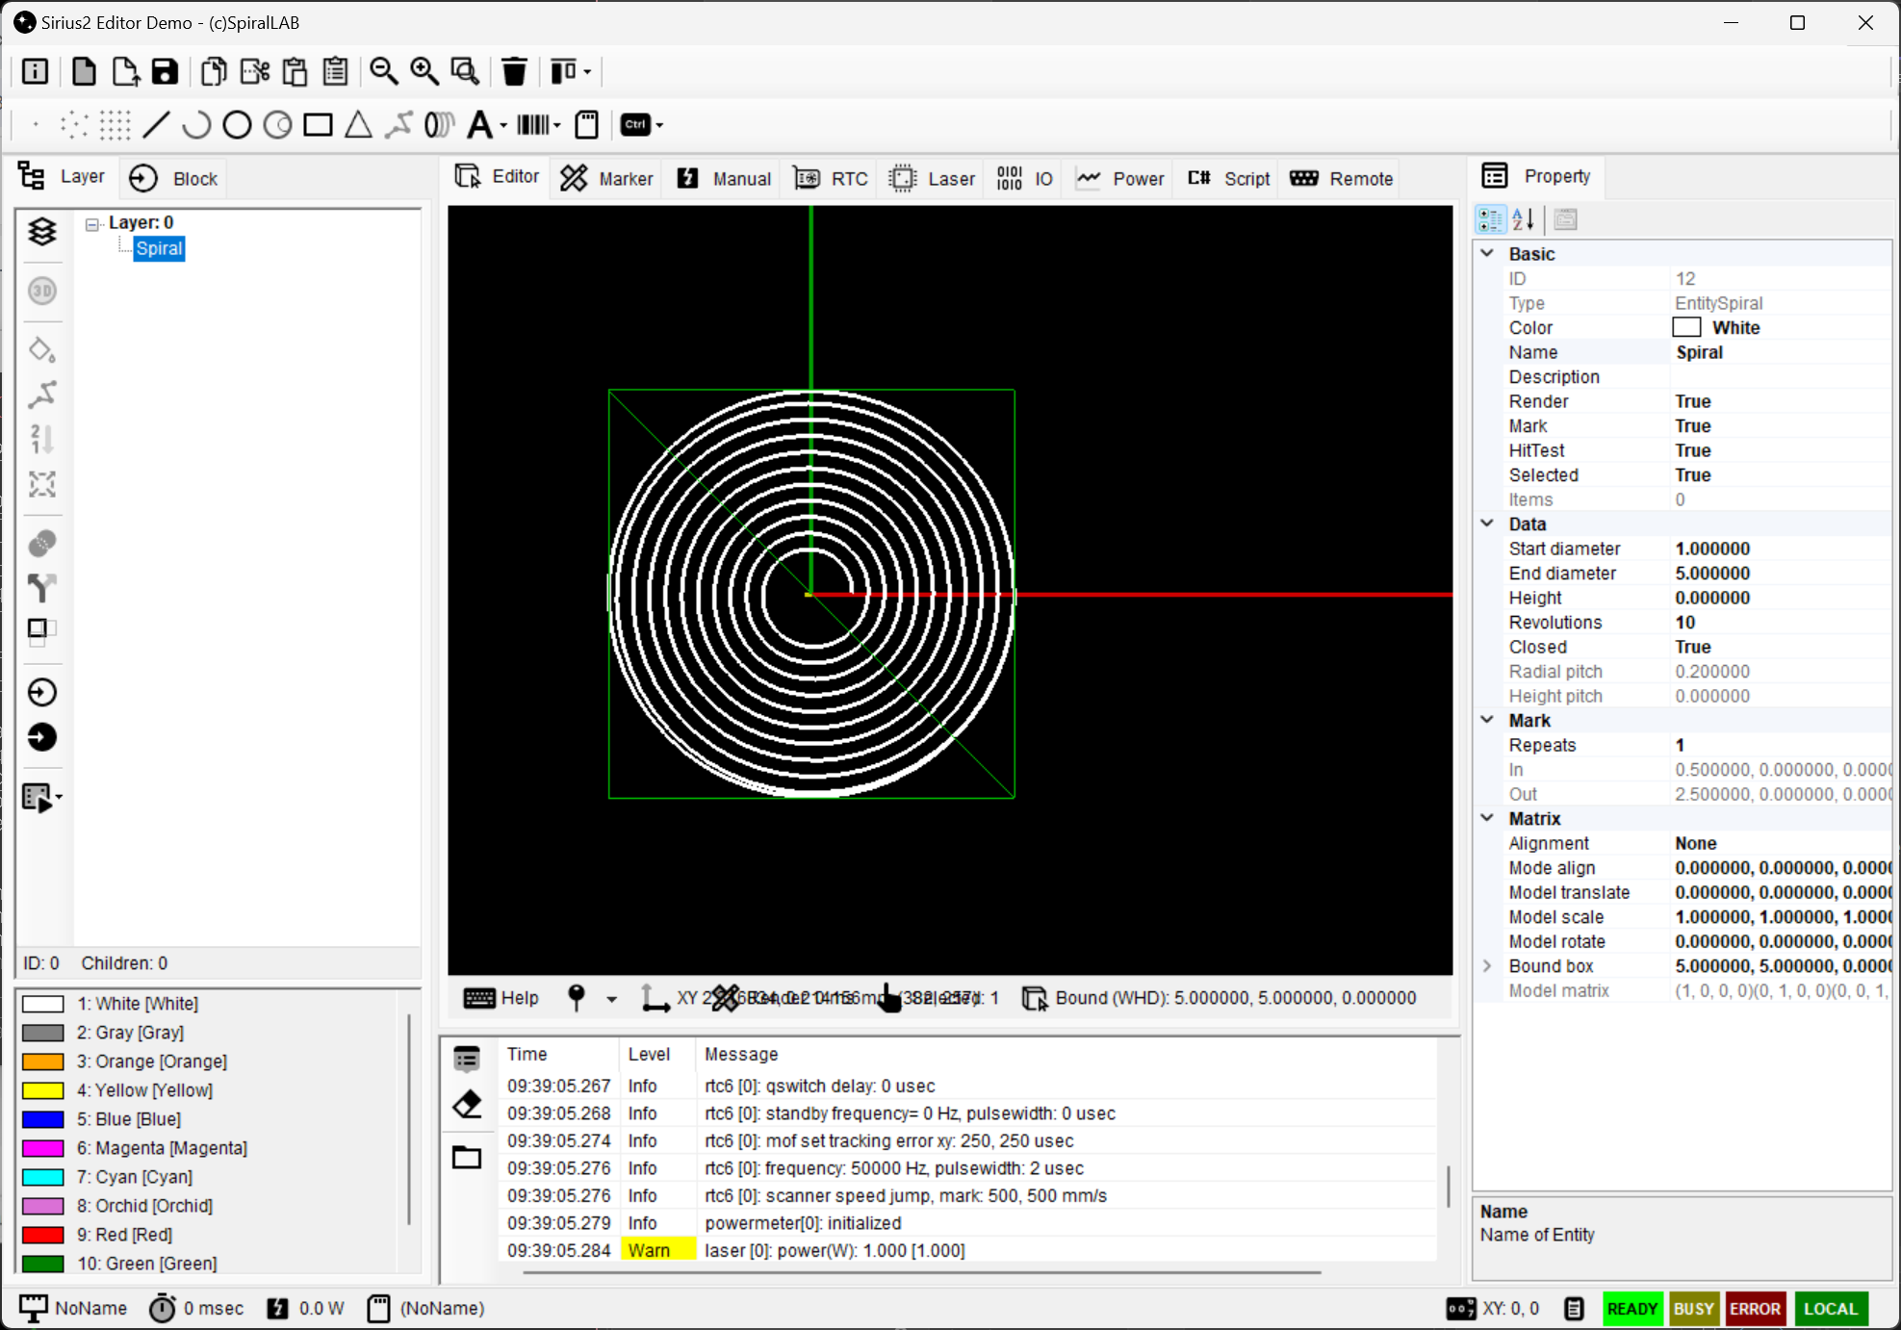
Task: Click the layers stack icon in sidebar
Action: click(x=42, y=231)
